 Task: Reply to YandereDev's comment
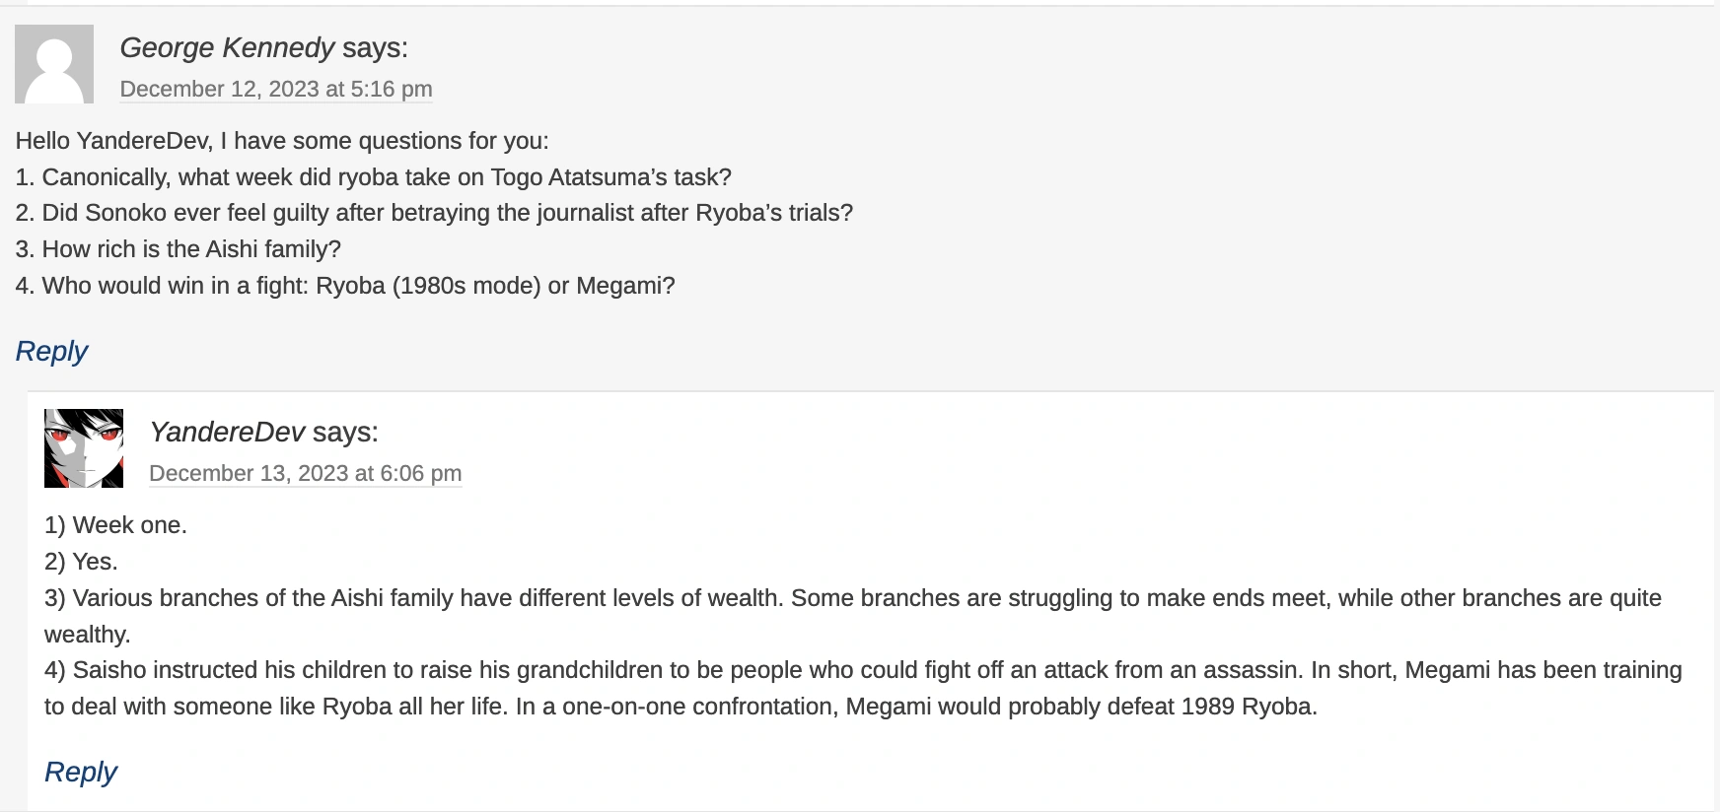pos(81,772)
